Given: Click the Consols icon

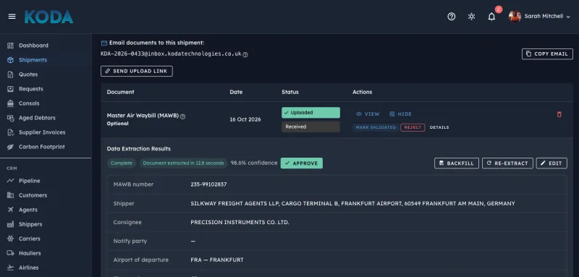Looking at the screenshot, I should coord(10,103).
